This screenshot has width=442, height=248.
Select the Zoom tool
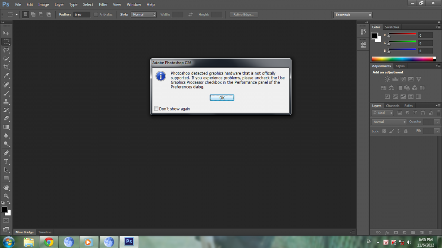(6, 196)
